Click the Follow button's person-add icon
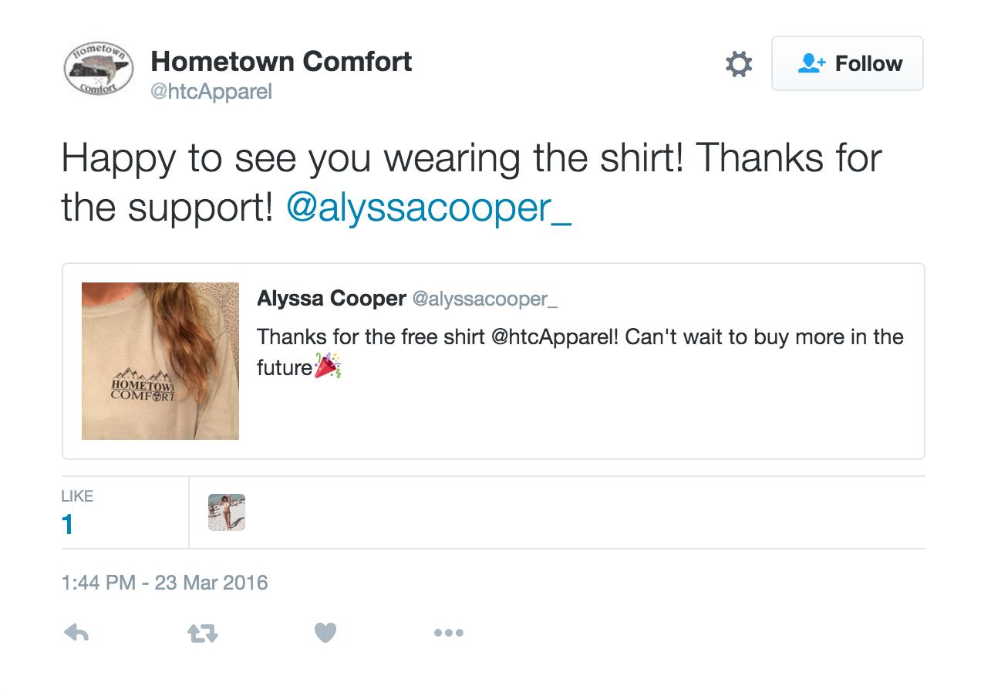This screenshot has height=693, width=981. click(811, 63)
